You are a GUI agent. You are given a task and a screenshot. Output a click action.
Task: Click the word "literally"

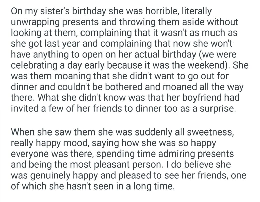(193, 12)
